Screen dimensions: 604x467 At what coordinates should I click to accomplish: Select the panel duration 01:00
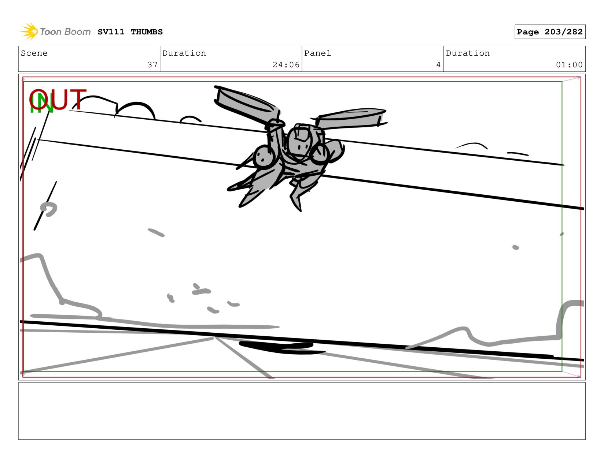569,65
